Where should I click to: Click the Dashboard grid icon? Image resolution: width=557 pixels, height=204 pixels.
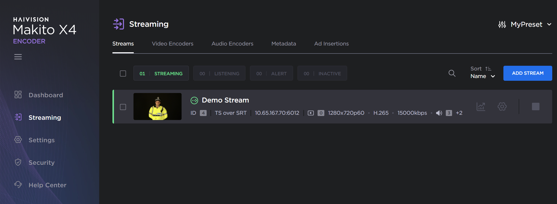[18, 94]
